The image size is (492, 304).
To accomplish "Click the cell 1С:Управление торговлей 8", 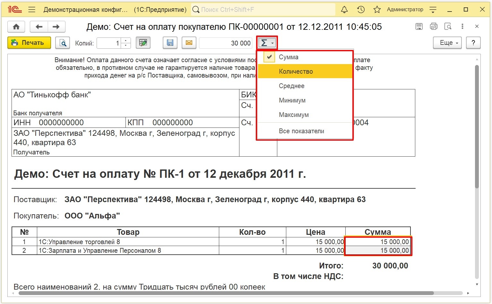I will (x=128, y=242).
